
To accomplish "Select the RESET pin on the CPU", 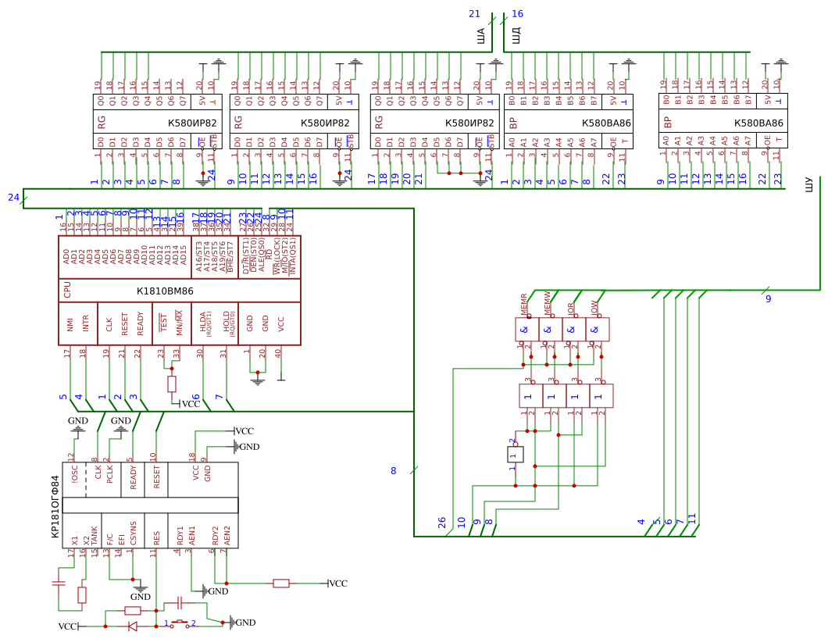I will (125, 323).
